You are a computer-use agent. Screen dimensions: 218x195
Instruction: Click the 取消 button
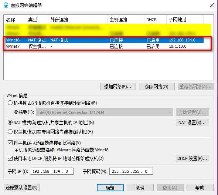coord(140,188)
